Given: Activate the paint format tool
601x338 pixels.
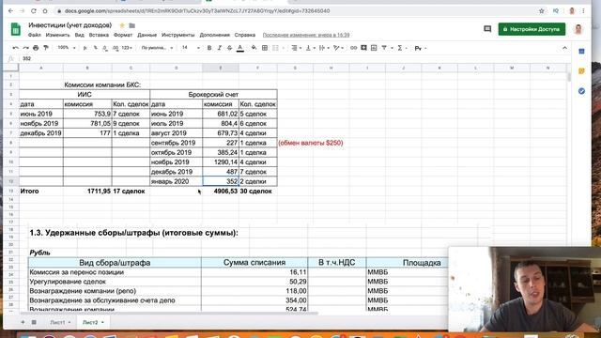Looking at the screenshot, I should click(46, 48).
